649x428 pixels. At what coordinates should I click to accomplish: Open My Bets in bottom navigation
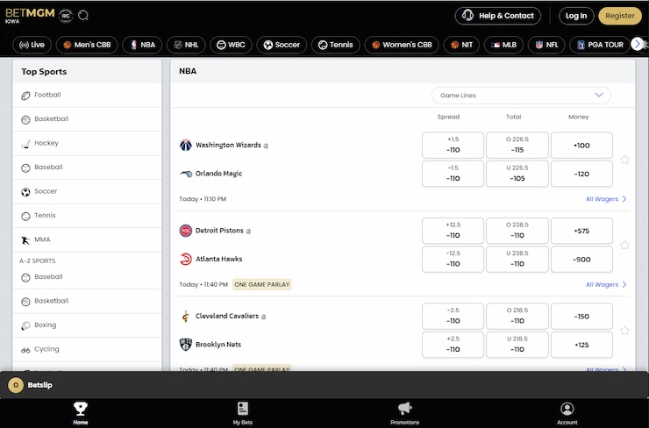[x=243, y=413]
